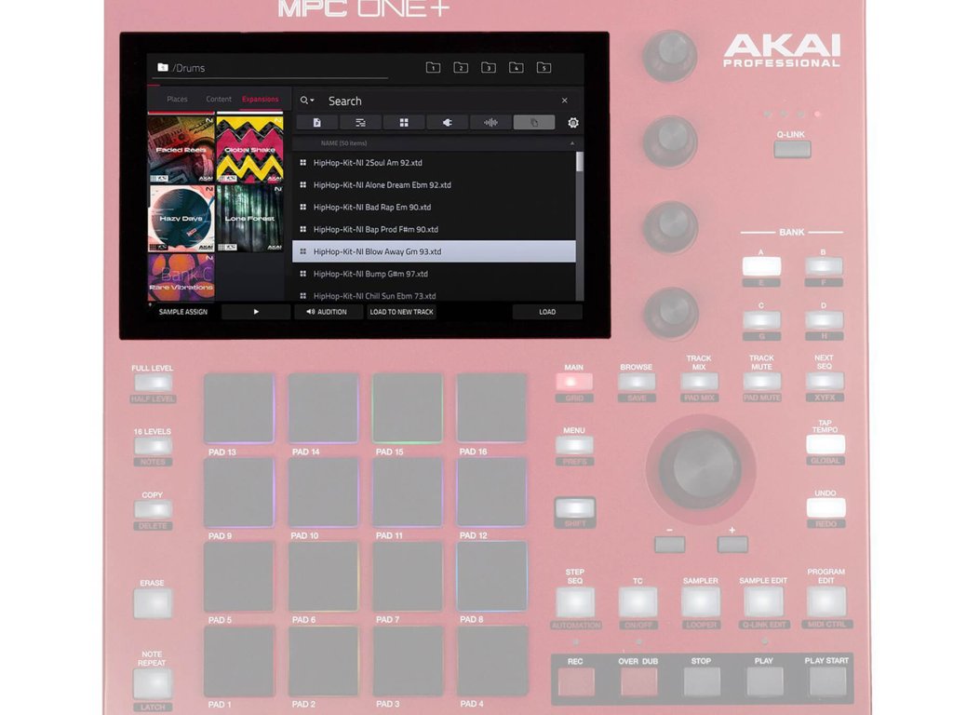Open the Global Shake expansion
This screenshot has height=715, width=953.
point(249,150)
